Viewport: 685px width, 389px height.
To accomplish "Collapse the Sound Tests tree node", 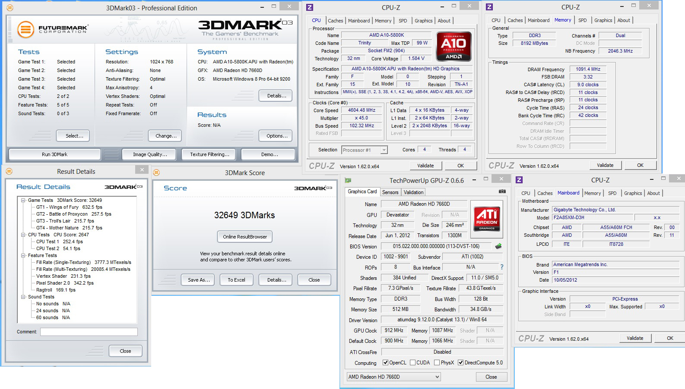I will 23,297.
